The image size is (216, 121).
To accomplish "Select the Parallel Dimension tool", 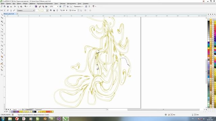I will 2,49.
